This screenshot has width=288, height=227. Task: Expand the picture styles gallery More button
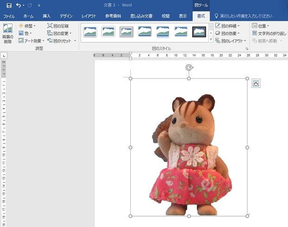click(211, 39)
